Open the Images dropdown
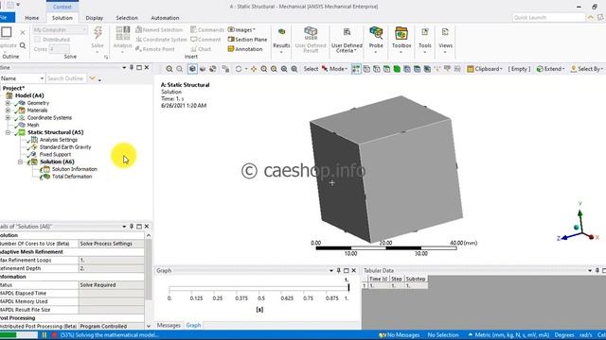This screenshot has height=340, width=606. [242, 29]
